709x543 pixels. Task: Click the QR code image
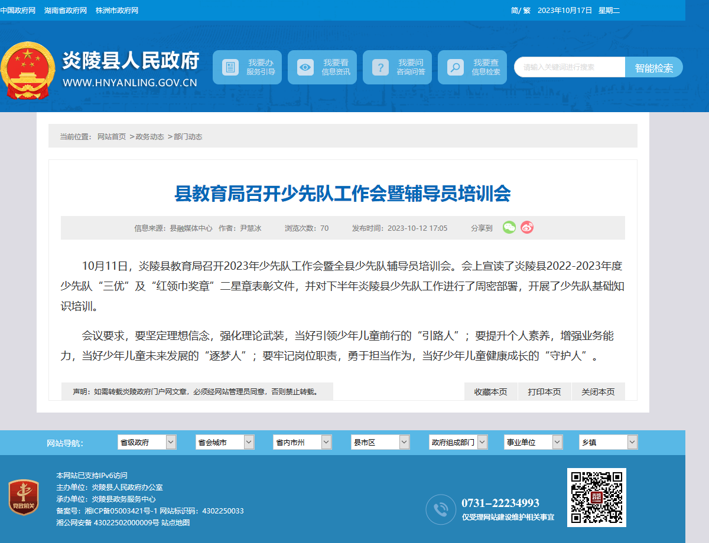click(x=597, y=498)
